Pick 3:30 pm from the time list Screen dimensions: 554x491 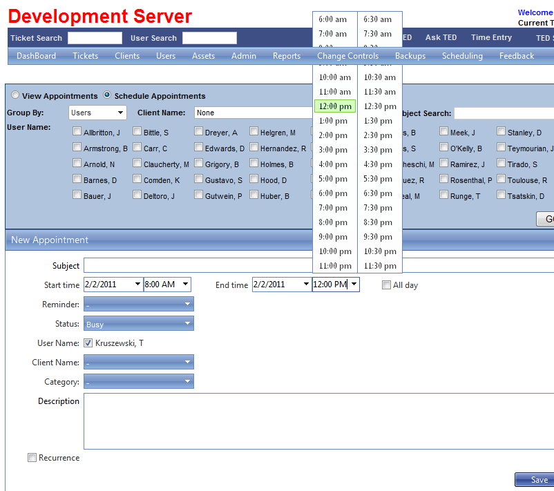(x=378, y=150)
